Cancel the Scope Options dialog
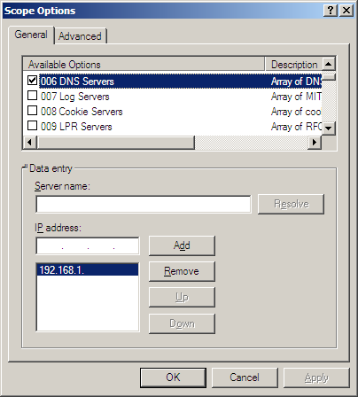This screenshot has width=358, height=397. (245, 378)
